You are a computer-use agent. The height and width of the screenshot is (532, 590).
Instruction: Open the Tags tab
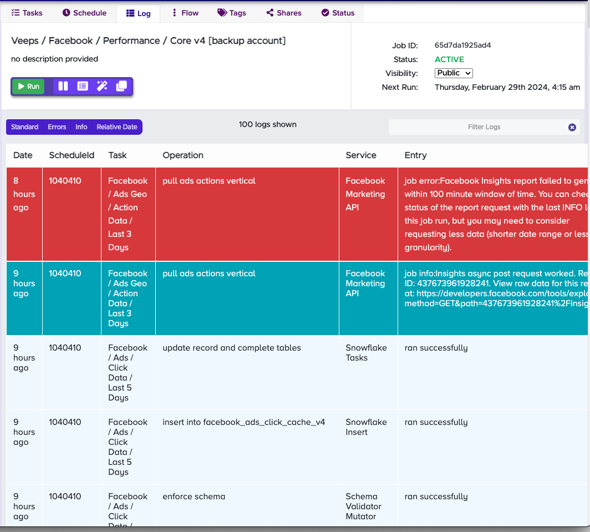[x=231, y=13]
